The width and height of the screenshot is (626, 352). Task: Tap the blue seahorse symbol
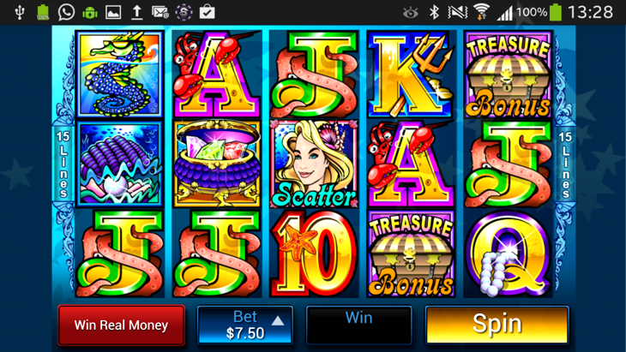[x=120, y=75]
